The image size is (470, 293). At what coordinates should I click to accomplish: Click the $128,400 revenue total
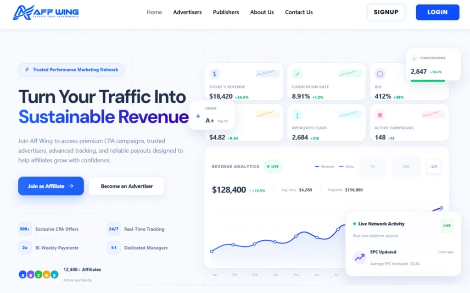[x=229, y=190]
